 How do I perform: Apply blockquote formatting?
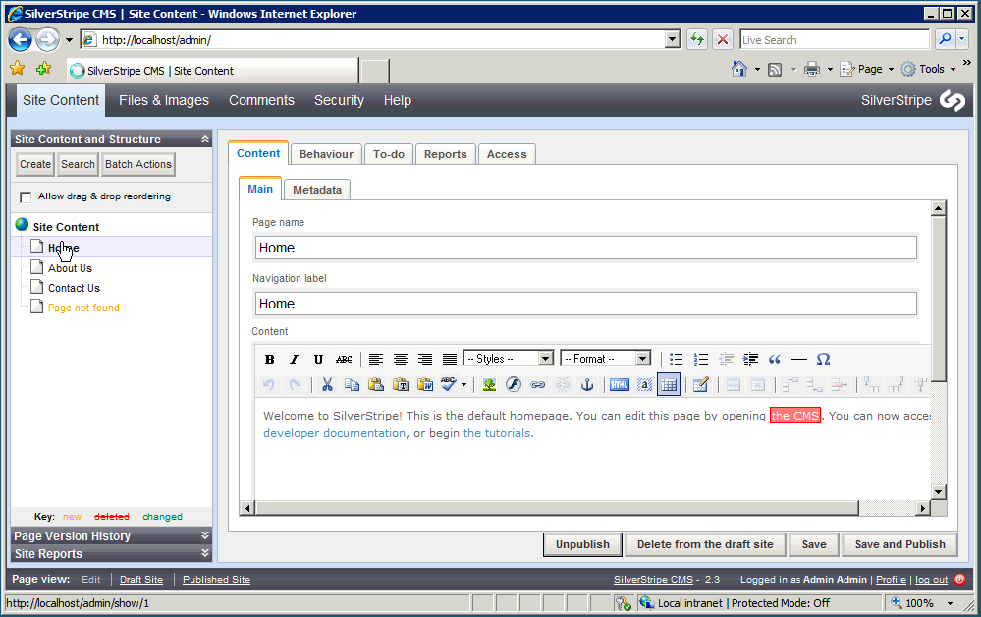click(775, 360)
